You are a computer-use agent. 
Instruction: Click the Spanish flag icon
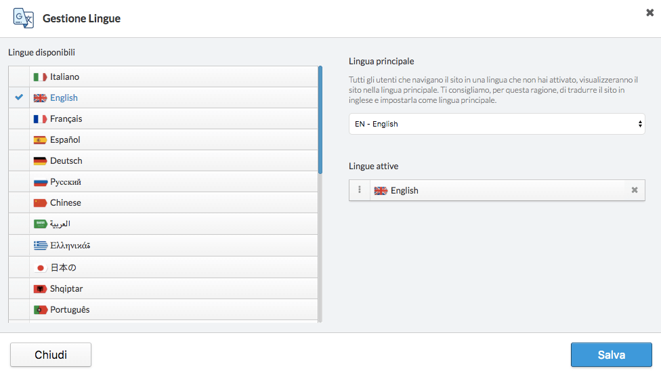[x=40, y=140]
